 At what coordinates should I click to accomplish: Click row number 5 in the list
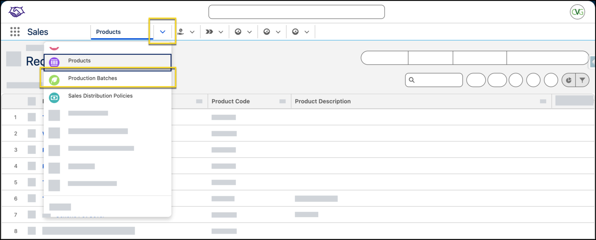tap(15, 182)
